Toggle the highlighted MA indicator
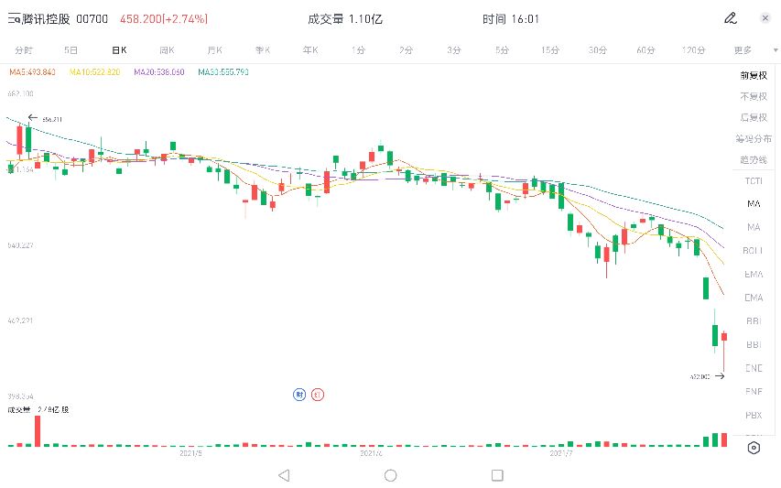The height and width of the screenshot is (488, 781). 754,203
